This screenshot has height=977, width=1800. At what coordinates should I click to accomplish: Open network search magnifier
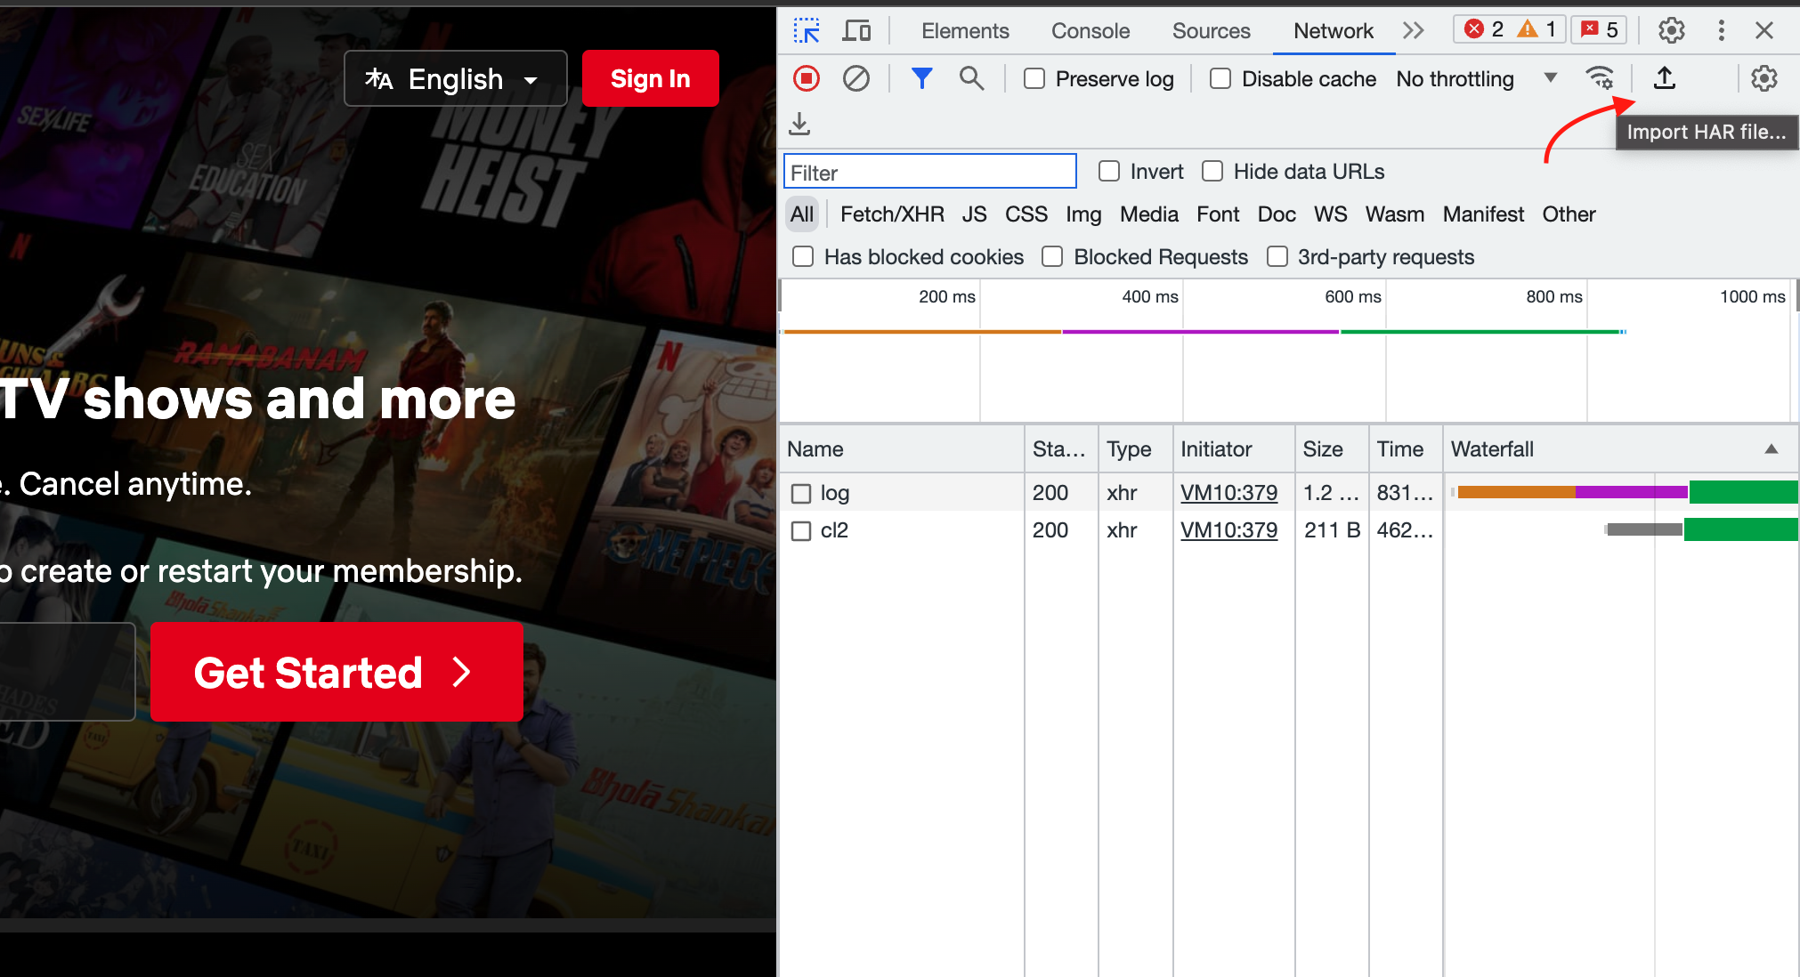[x=971, y=79]
